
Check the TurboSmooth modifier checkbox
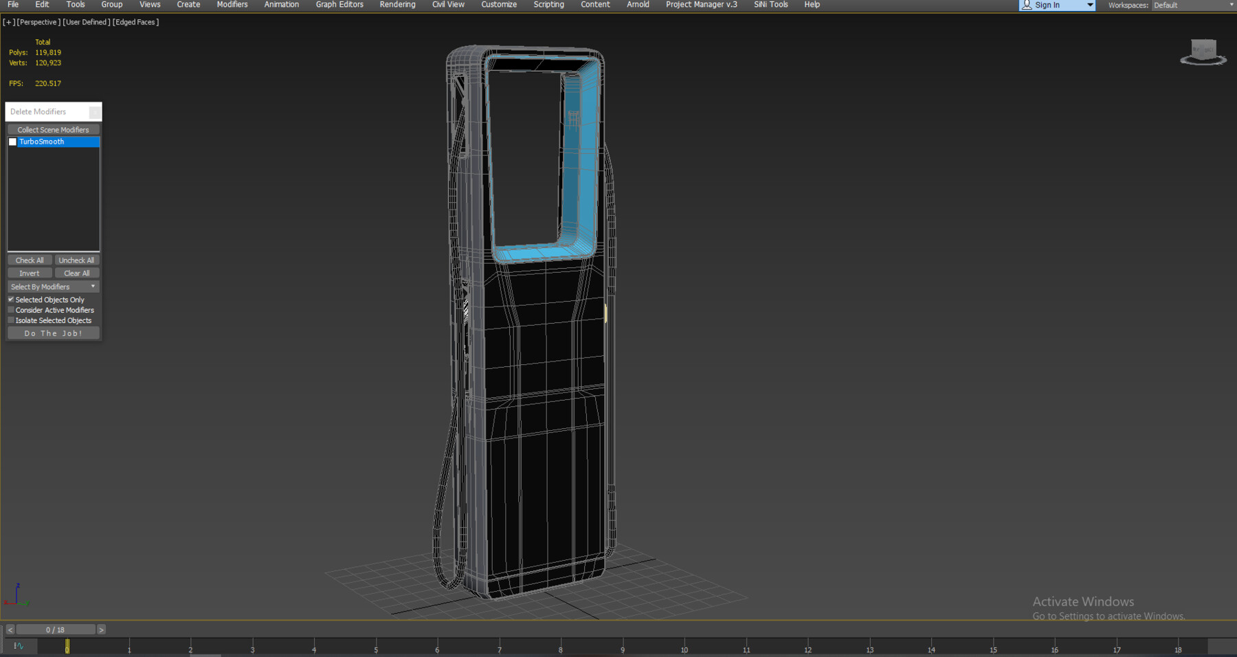point(12,142)
